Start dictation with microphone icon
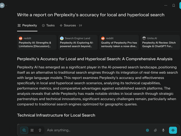 coord(163,130)
